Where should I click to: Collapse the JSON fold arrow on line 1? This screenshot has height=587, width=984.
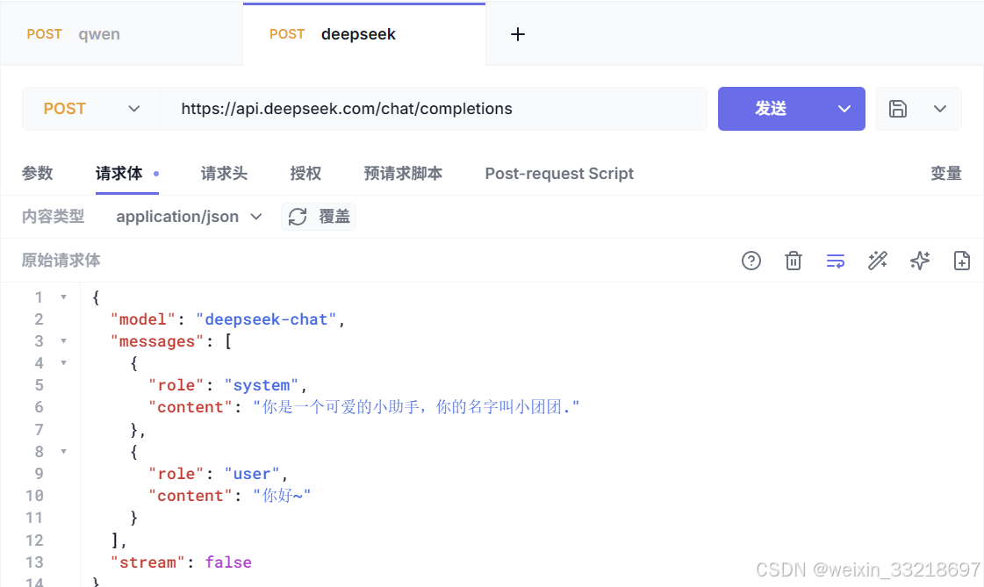pyautogui.click(x=63, y=297)
